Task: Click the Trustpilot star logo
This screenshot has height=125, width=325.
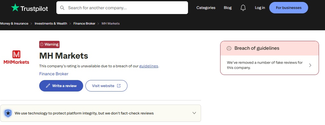Action: [x=15, y=8]
